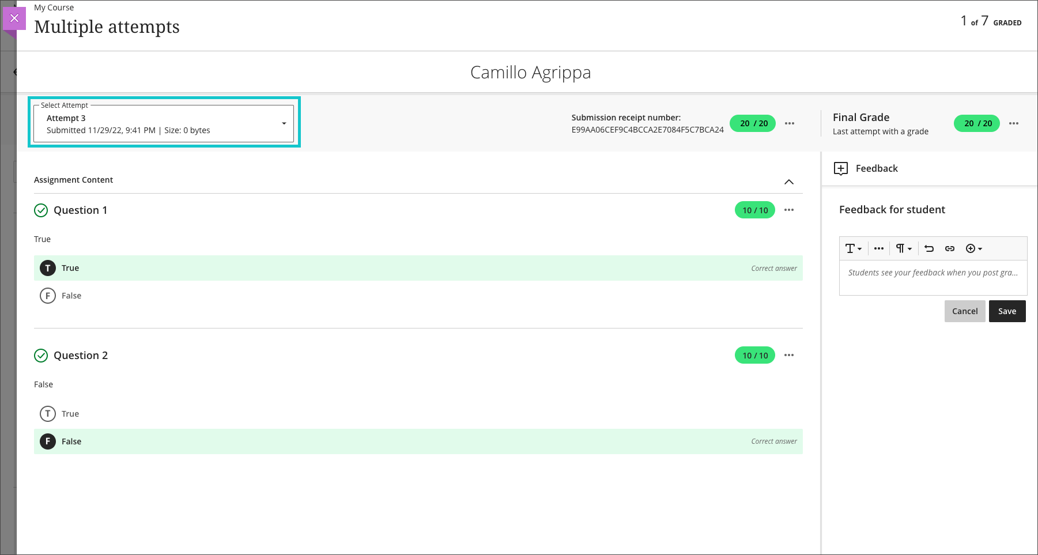Collapse the Assignment Content section
Screen dimensions: 1038x555
pyautogui.click(x=789, y=182)
